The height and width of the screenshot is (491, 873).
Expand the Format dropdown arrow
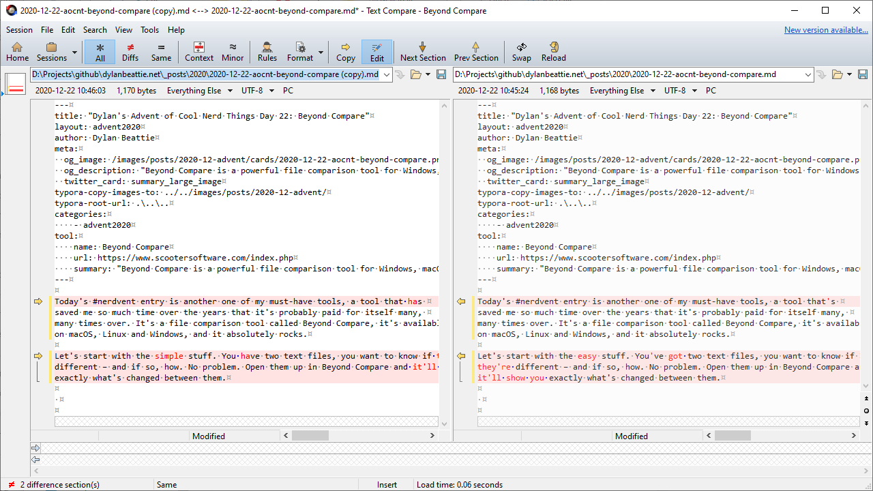coord(321,52)
